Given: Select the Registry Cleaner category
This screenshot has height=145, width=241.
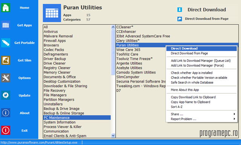Looking at the screenshot, I should pos(77,68).
